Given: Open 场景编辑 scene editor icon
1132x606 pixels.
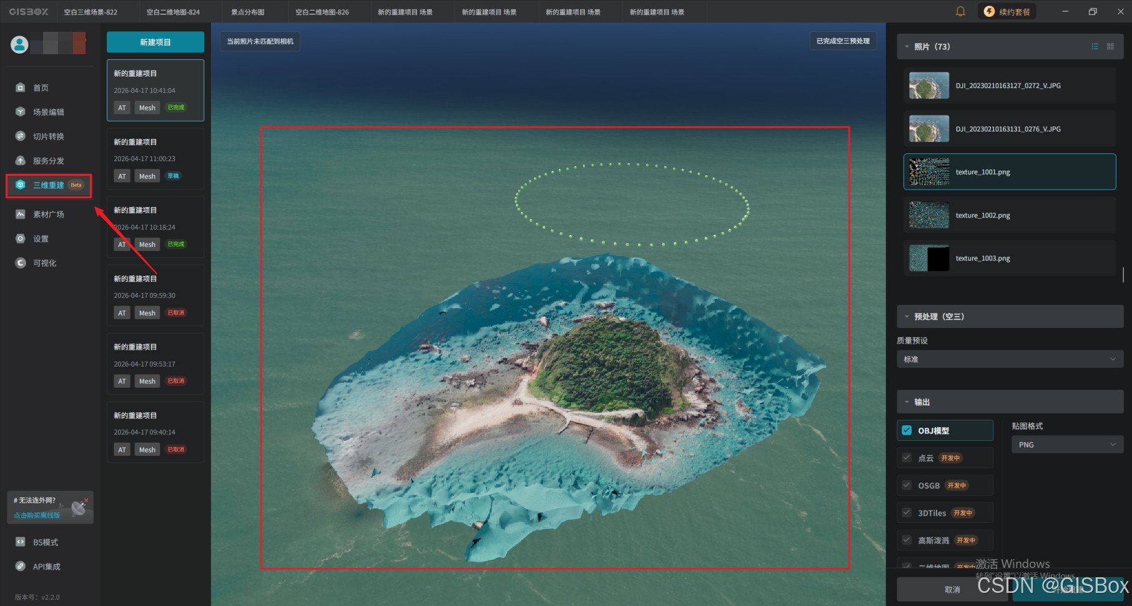Looking at the screenshot, I should pos(21,112).
